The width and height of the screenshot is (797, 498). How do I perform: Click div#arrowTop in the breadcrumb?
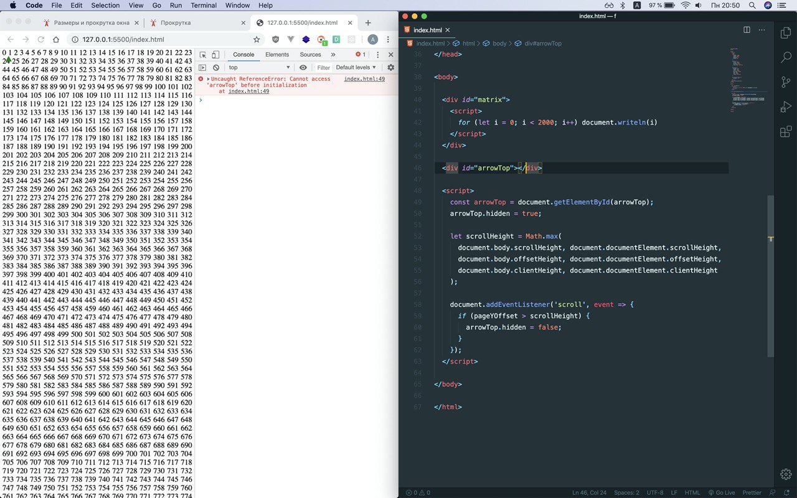coord(543,44)
